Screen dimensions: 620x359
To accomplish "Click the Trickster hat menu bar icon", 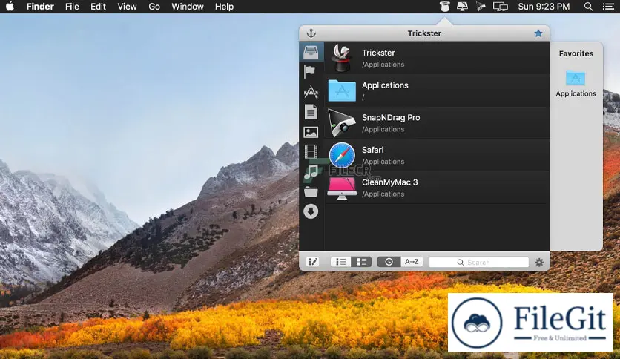I will 444,7.
